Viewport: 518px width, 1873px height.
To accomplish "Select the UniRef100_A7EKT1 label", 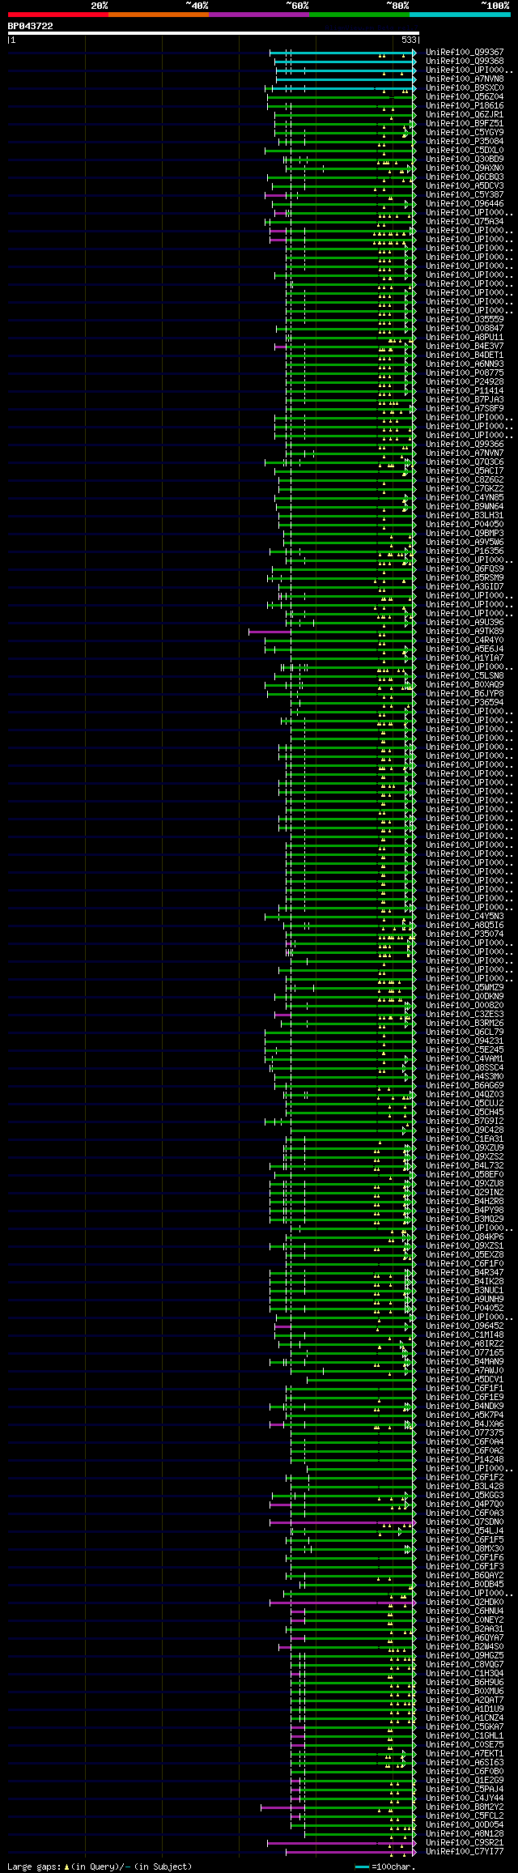I will tap(465, 1753).
